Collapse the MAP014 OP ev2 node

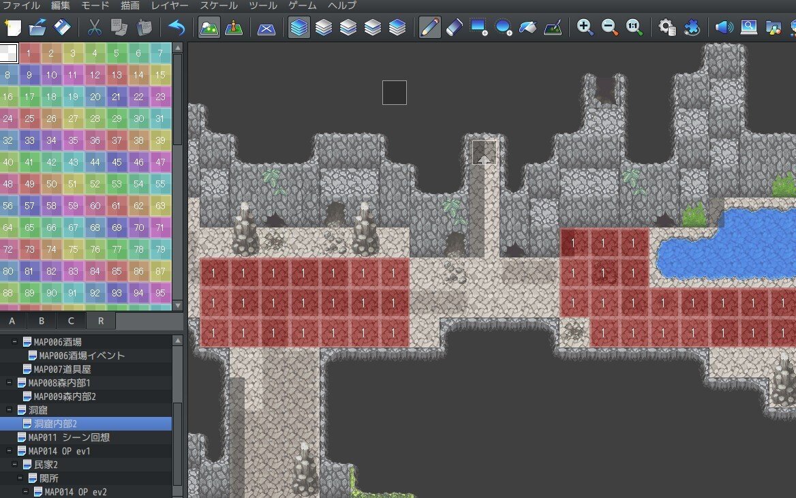tap(25, 491)
